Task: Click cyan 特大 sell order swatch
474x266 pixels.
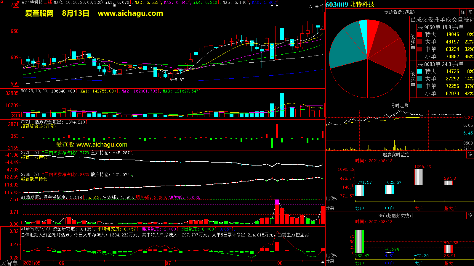Action: click(x=419, y=71)
